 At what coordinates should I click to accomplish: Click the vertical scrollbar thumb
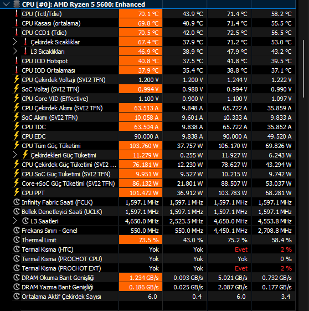[x=303, y=69]
